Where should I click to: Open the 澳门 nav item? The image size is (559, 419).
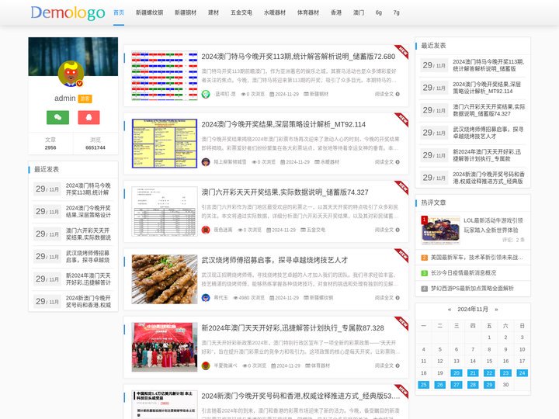tap(359, 12)
